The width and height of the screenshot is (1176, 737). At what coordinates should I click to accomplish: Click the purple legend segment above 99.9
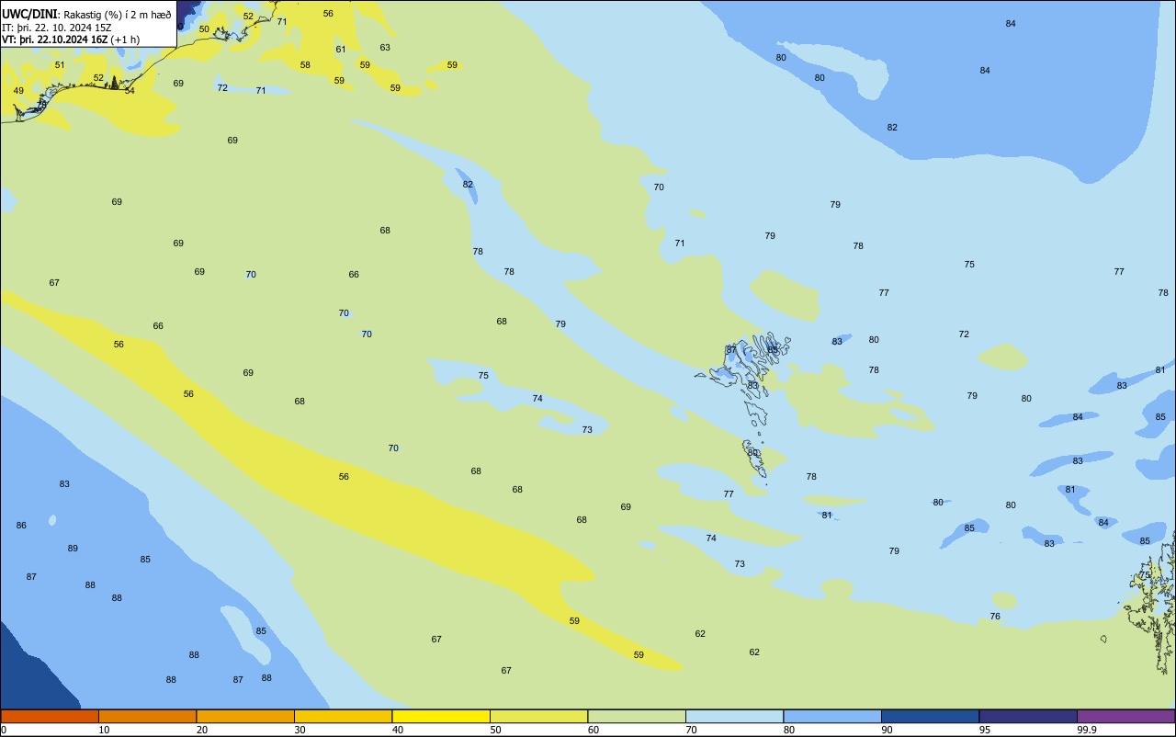tap(1126, 716)
